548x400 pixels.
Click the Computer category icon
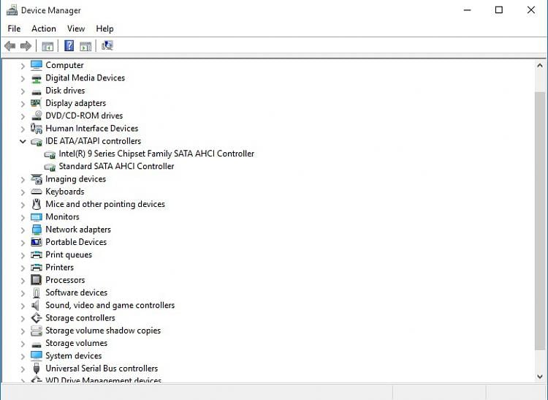37,65
